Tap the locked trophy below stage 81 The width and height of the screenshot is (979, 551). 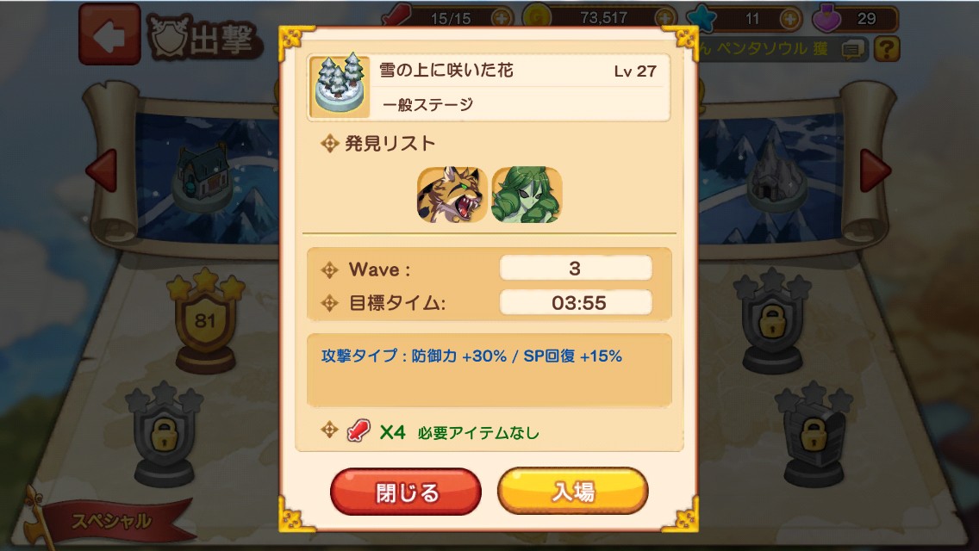click(165, 434)
